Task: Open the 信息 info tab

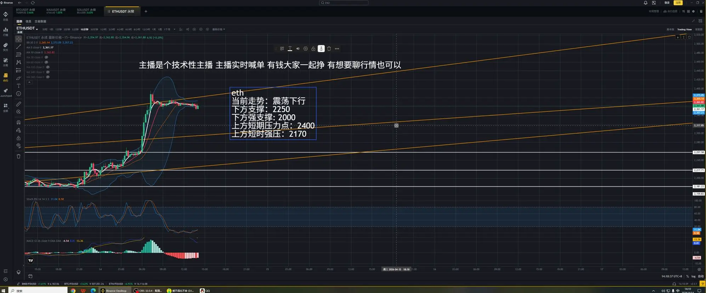Action: click(28, 22)
